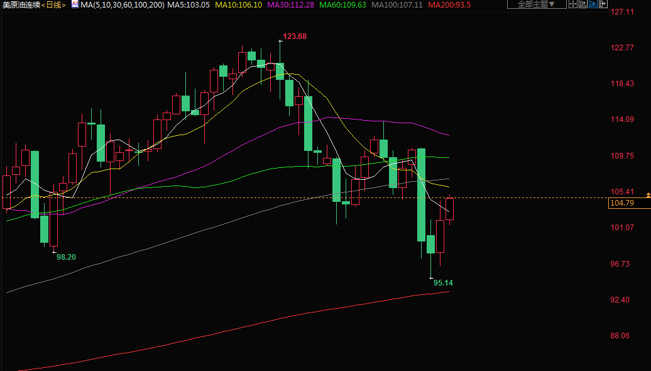
Task: Open the 全部主题 dropdown
Action: (537, 4)
